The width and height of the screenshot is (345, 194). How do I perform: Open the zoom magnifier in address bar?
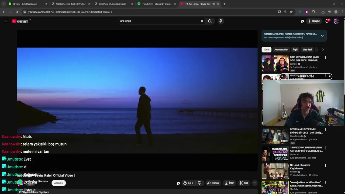(x=285, y=12)
